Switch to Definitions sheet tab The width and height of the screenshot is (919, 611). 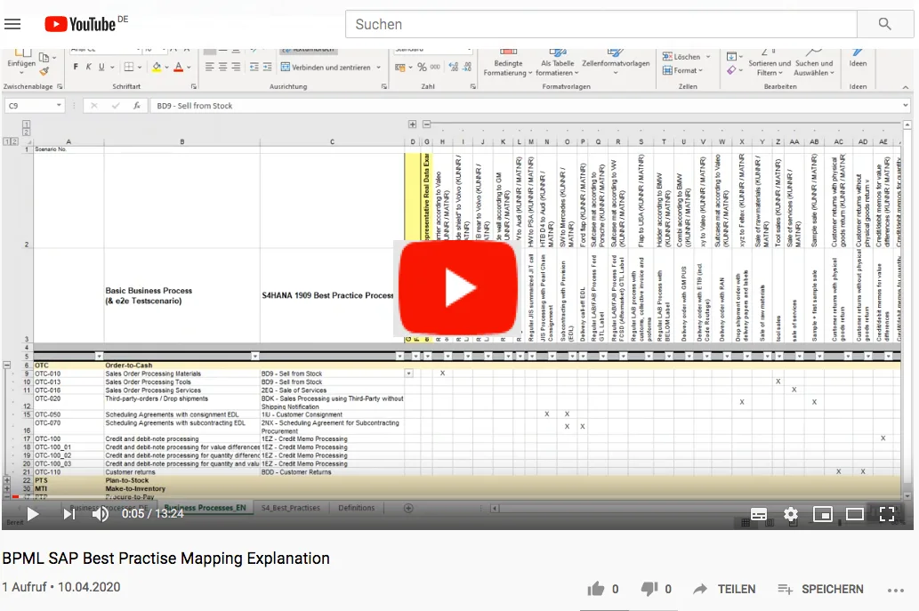(357, 508)
